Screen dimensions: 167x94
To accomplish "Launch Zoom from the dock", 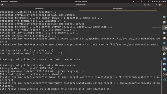I will (164, 59).
